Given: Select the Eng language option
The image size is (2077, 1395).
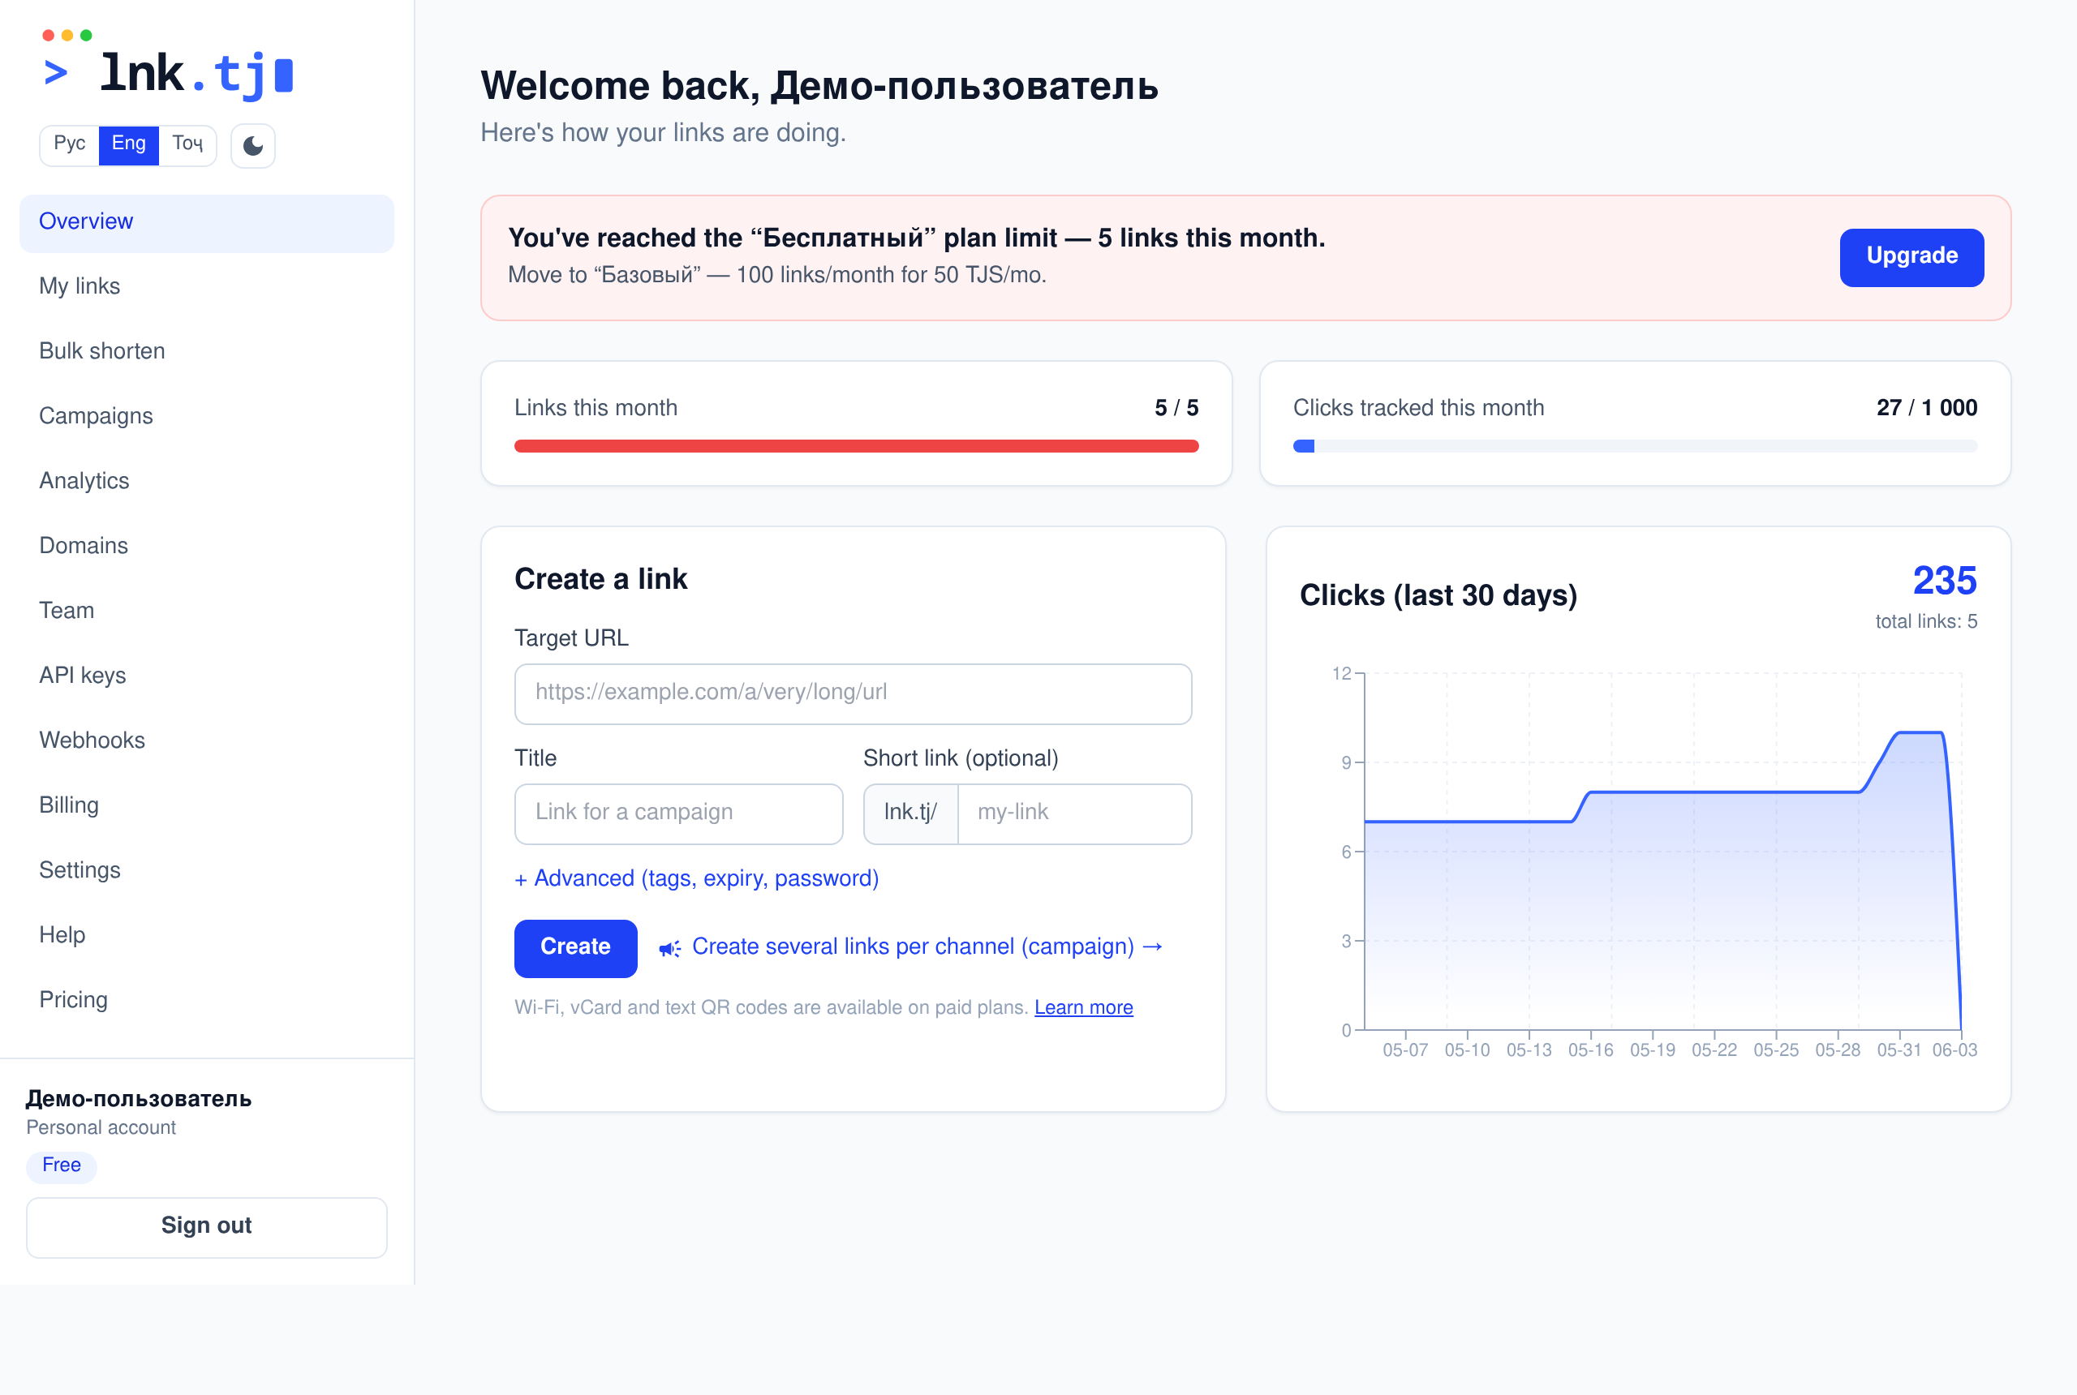Looking at the screenshot, I should 128,144.
